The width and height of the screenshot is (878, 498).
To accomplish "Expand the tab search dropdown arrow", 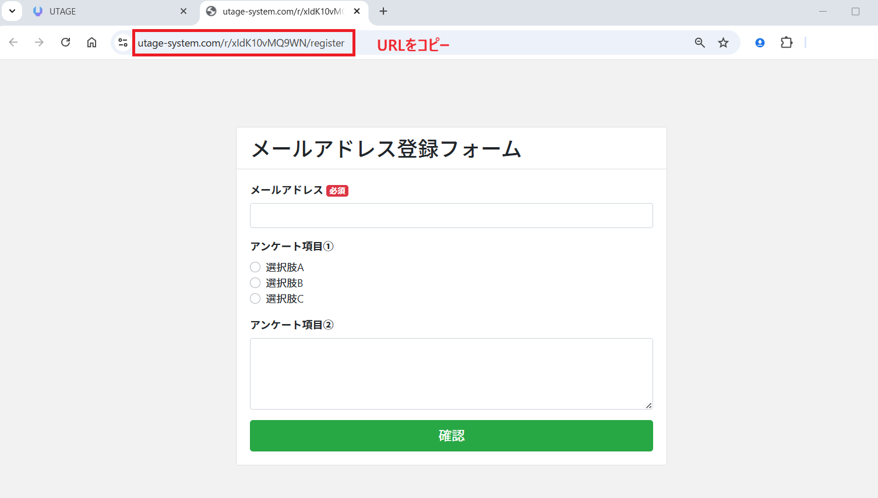I will click(12, 11).
